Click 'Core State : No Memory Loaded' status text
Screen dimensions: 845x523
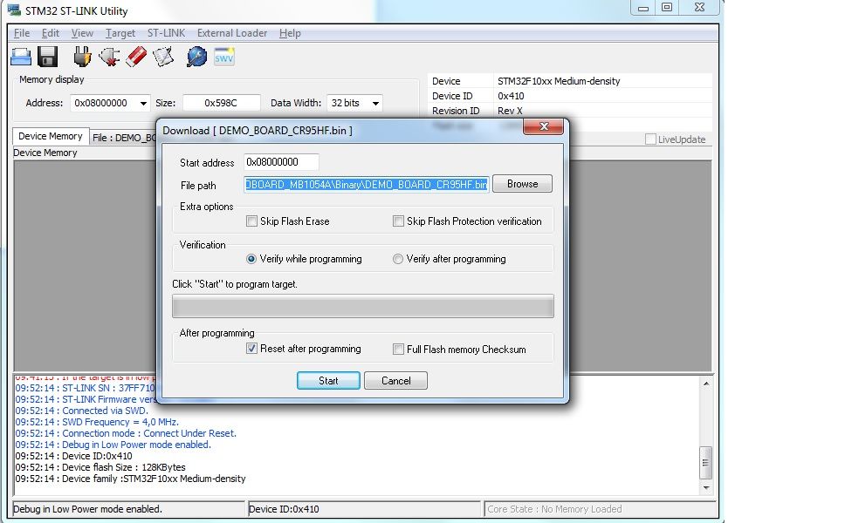point(554,509)
